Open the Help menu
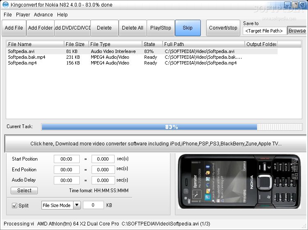308x230 pixels. click(62, 15)
